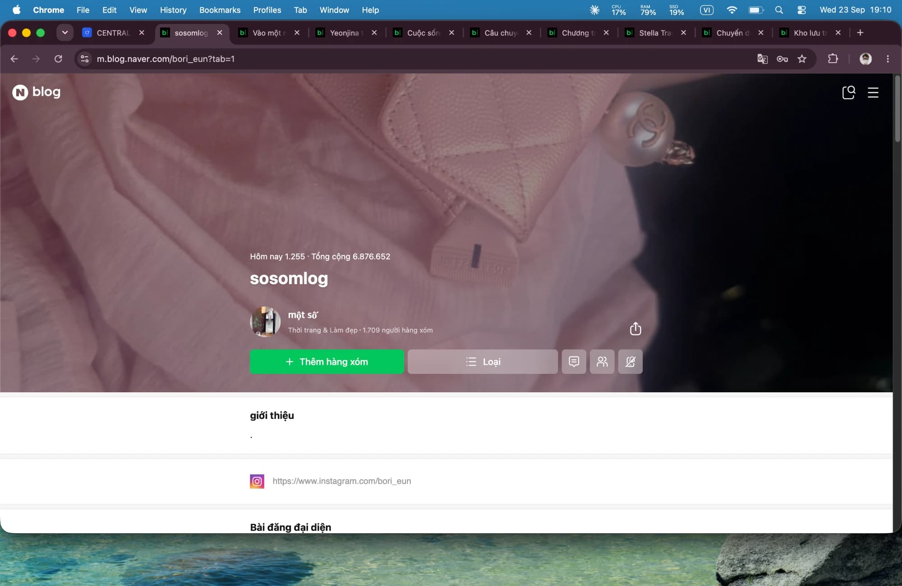The height and width of the screenshot is (586, 902).
Task: Close the sosomlog tab
Action: click(220, 32)
